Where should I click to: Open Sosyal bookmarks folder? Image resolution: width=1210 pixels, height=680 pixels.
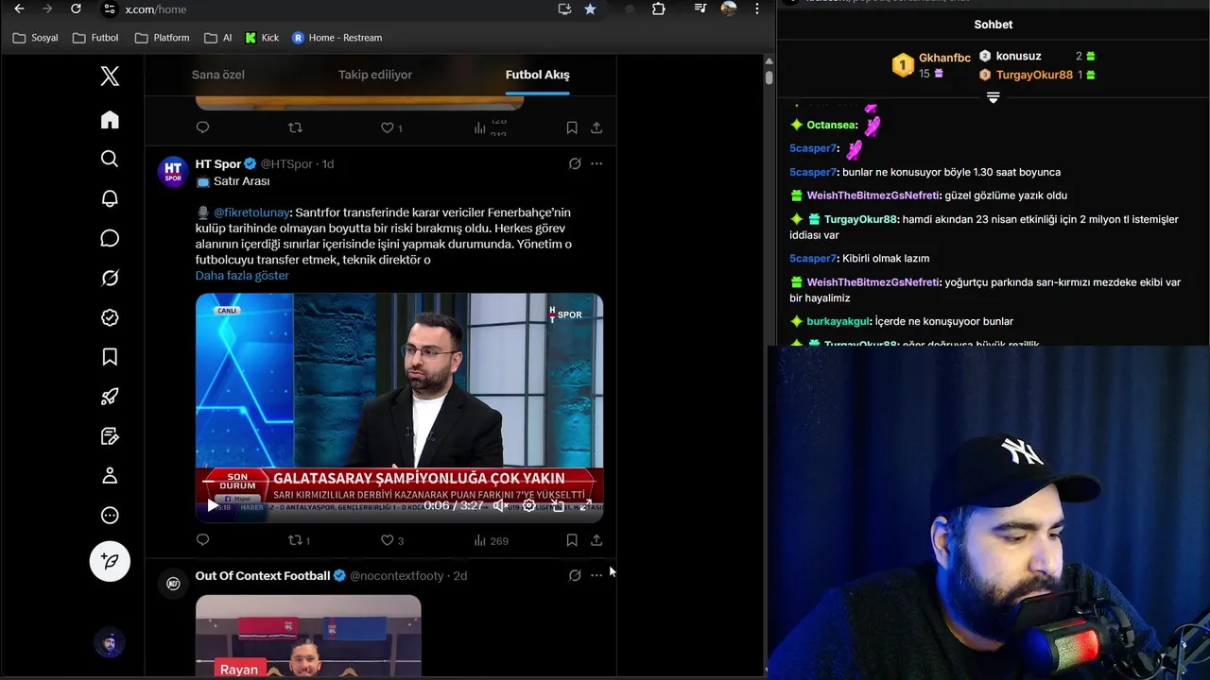point(35,38)
